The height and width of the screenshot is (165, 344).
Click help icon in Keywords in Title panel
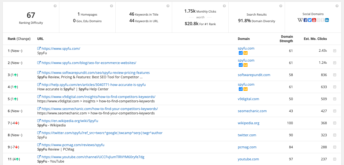pyautogui.click(x=168, y=6)
